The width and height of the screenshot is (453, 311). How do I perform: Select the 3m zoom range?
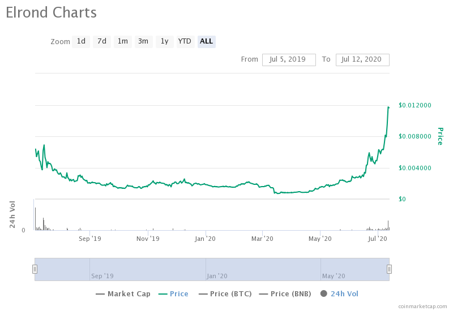(143, 41)
